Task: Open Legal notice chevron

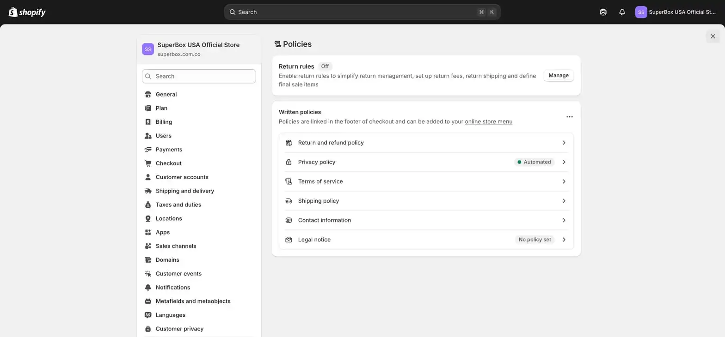Action: point(564,240)
